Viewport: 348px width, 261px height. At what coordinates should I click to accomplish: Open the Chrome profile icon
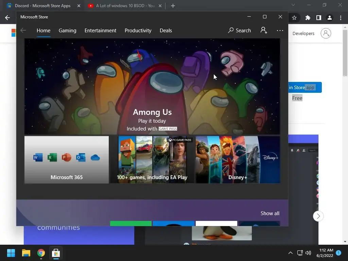coord(330,18)
